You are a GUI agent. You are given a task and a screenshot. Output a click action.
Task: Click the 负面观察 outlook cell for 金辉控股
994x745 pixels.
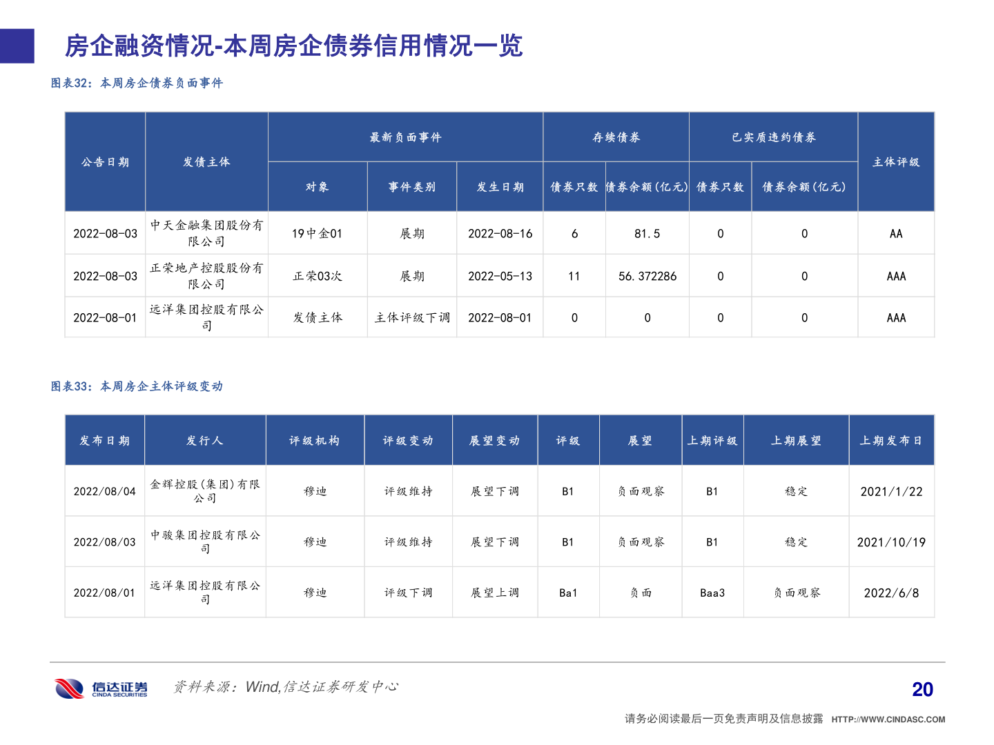coord(641,490)
